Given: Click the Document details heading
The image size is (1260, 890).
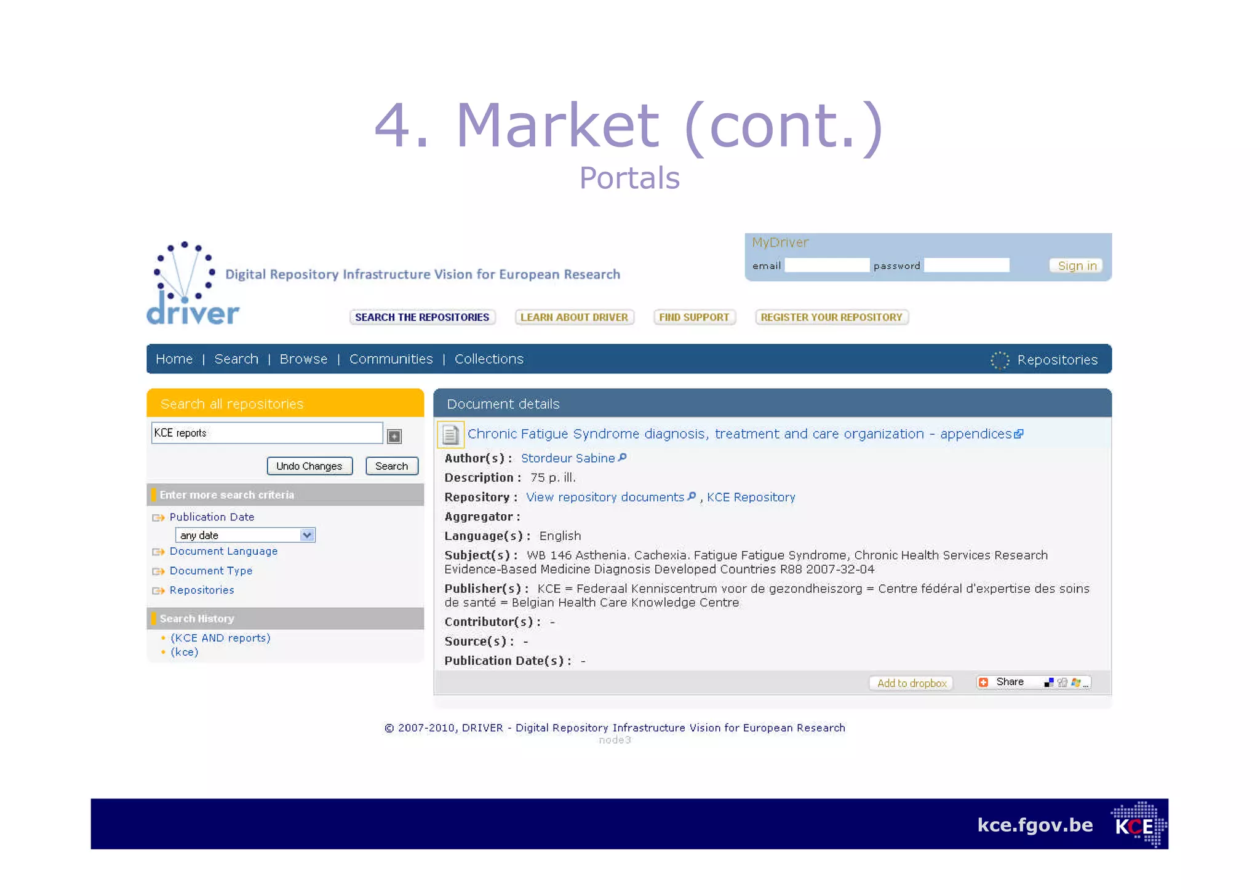Looking at the screenshot, I should pos(503,403).
